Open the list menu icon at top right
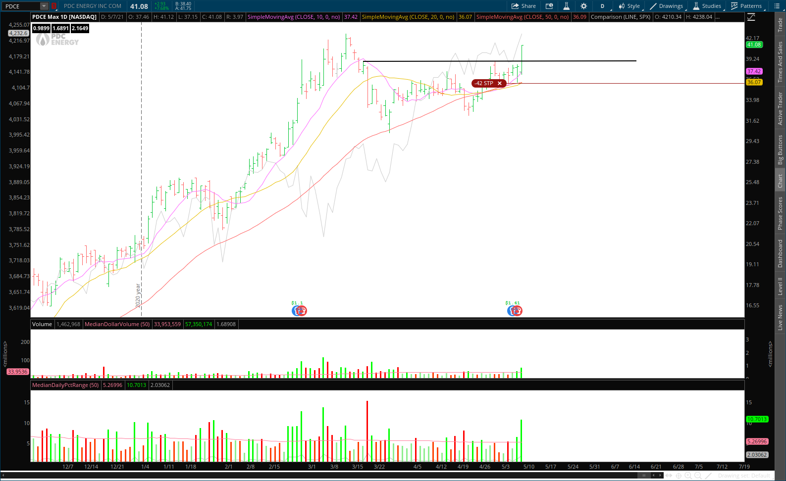The image size is (786, 481). [777, 6]
